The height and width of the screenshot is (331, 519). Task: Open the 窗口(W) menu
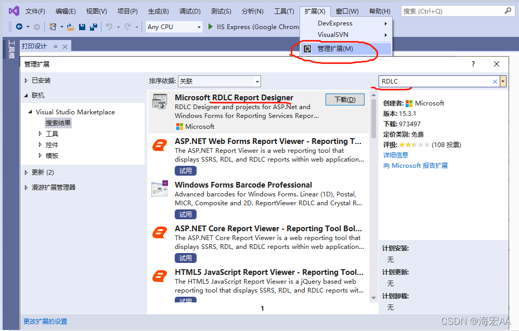(347, 11)
